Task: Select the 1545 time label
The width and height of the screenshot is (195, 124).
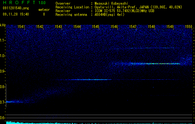Action: 95,27
